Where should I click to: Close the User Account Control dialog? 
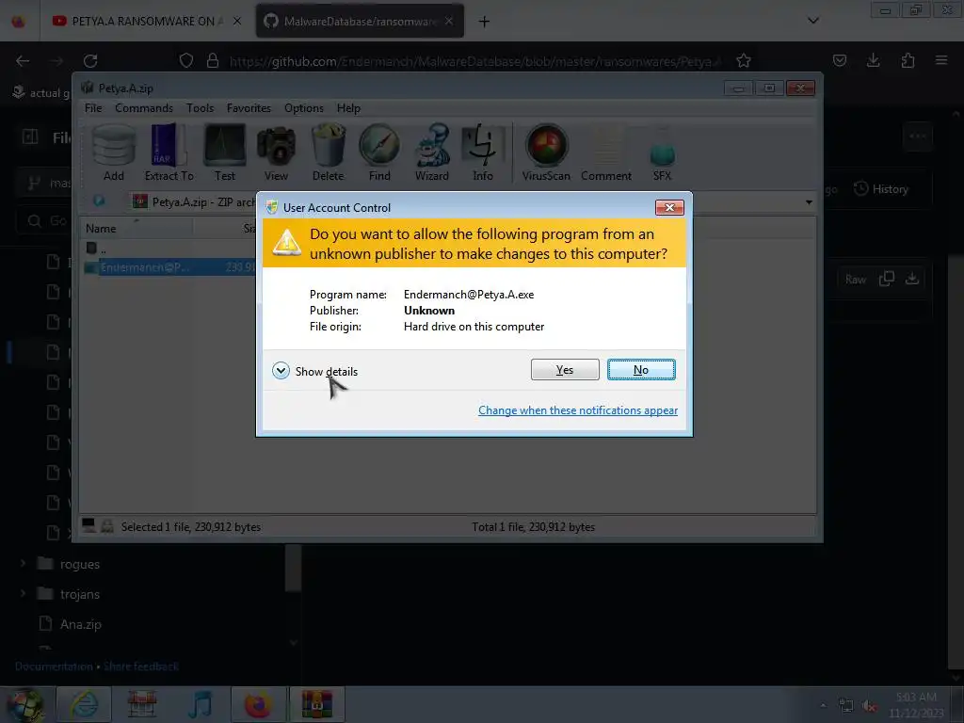(x=669, y=208)
